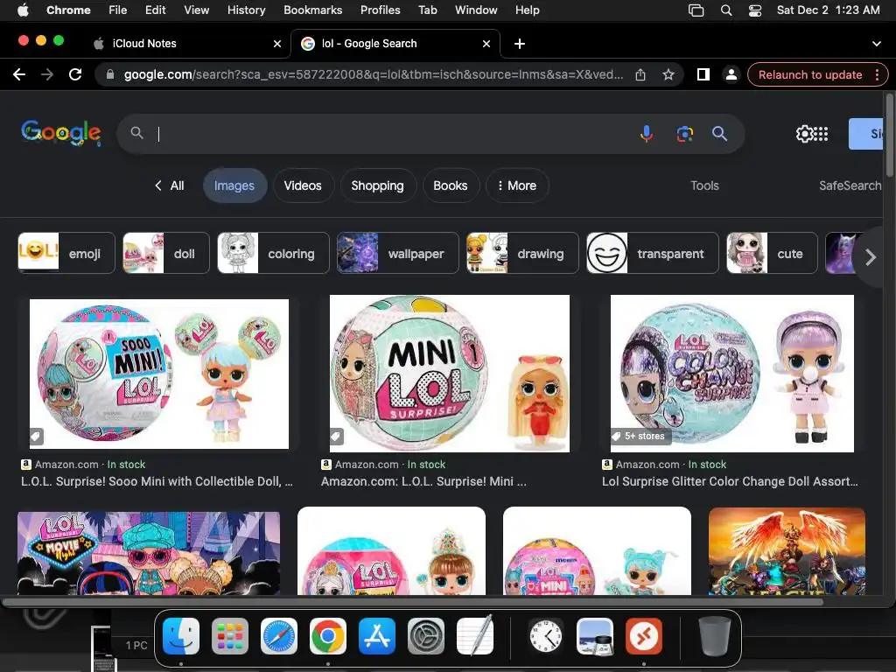
Task: Open Preview from the Dock
Action: [595, 636]
